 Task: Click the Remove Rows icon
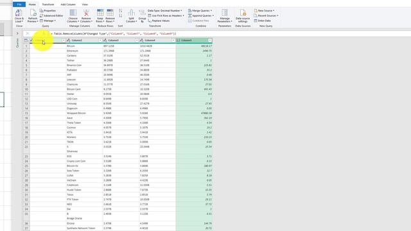(110, 13)
